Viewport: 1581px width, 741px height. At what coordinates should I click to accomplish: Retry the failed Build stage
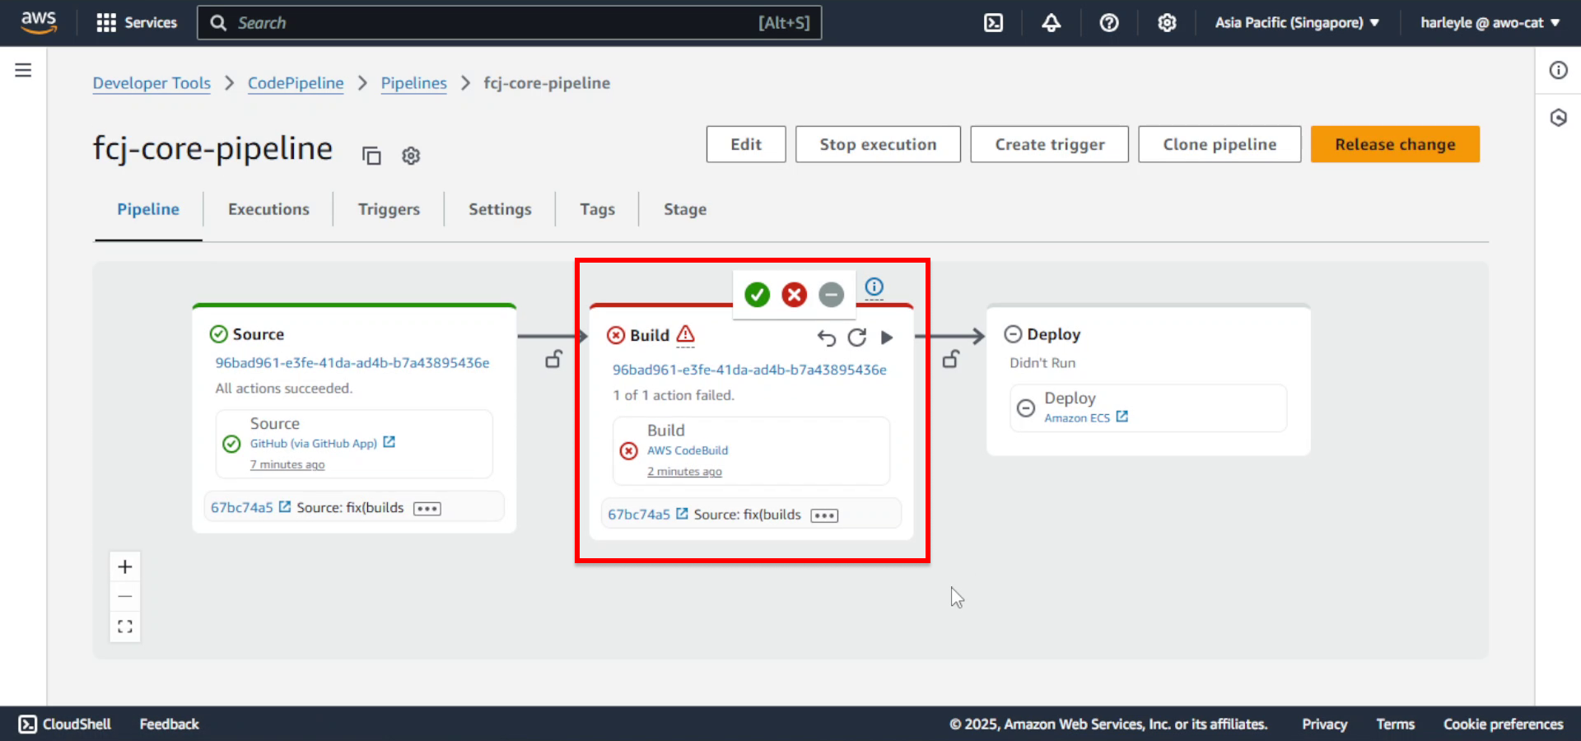857,338
